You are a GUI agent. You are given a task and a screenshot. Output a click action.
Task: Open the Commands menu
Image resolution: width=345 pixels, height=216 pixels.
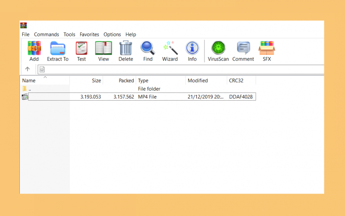pyautogui.click(x=47, y=35)
